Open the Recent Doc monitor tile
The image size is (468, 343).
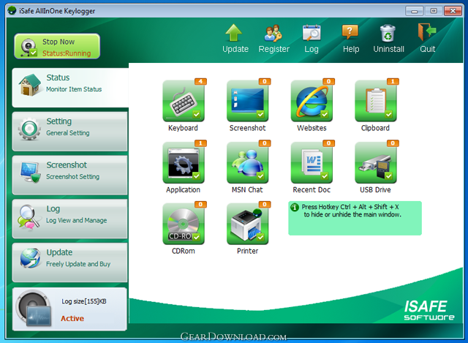pos(312,162)
